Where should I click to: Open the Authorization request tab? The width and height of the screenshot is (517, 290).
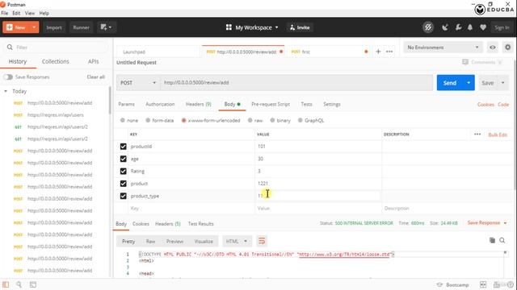160,104
